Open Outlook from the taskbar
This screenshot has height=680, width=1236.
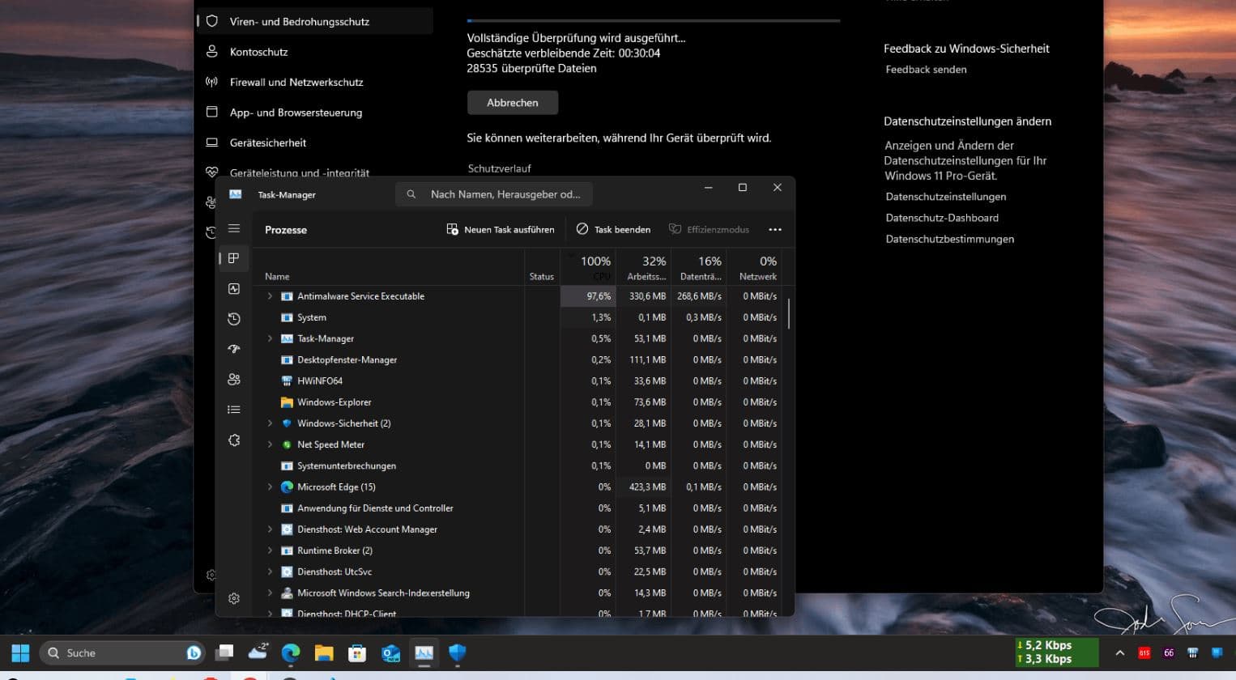[x=391, y=653]
